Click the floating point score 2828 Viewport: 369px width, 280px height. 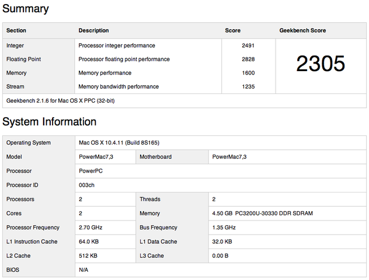[248, 60]
